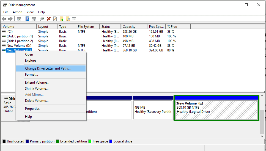Open the File menu
266x151 pixels.
6,12
